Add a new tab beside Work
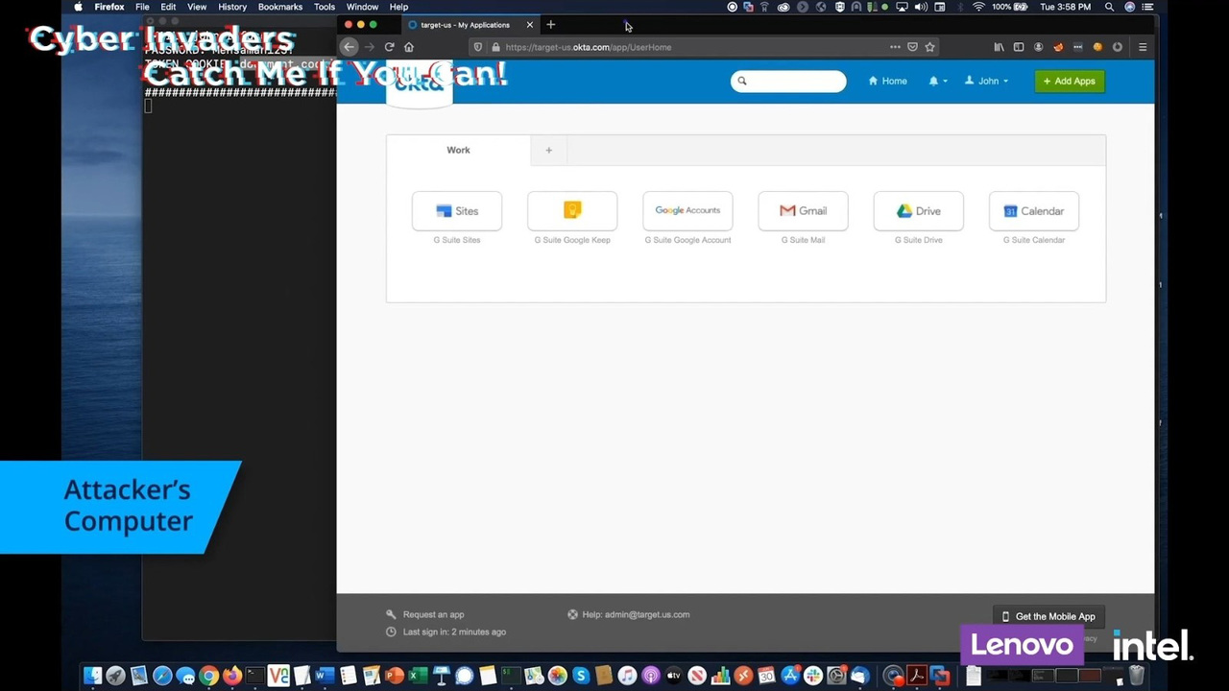Screen dimensions: 1229x691 pyautogui.click(x=548, y=150)
